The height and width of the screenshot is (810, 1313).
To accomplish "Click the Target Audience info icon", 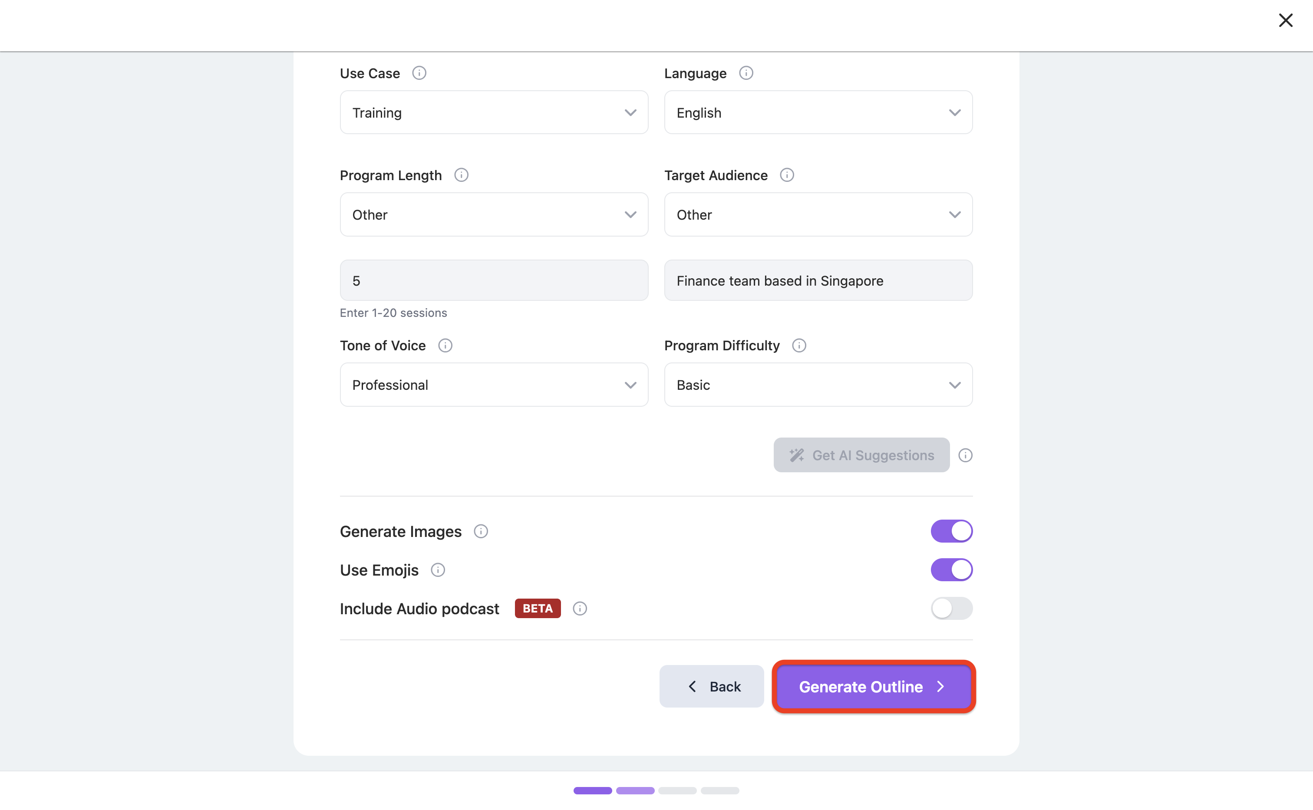I will pyautogui.click(x=786, y=175).
